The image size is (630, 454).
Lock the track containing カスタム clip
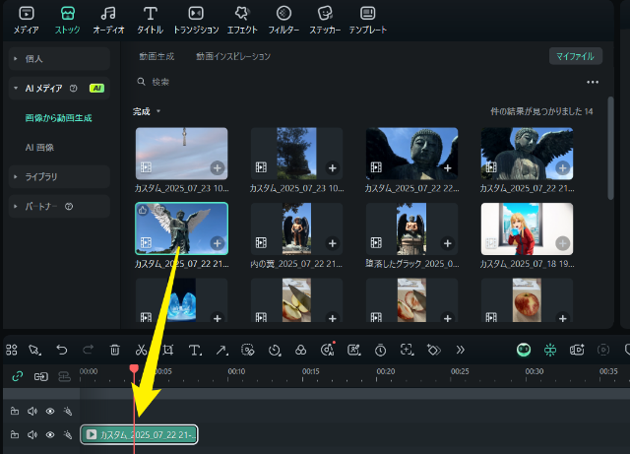pos(15,434)
